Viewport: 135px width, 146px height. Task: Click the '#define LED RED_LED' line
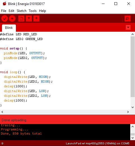click(18, 34)
